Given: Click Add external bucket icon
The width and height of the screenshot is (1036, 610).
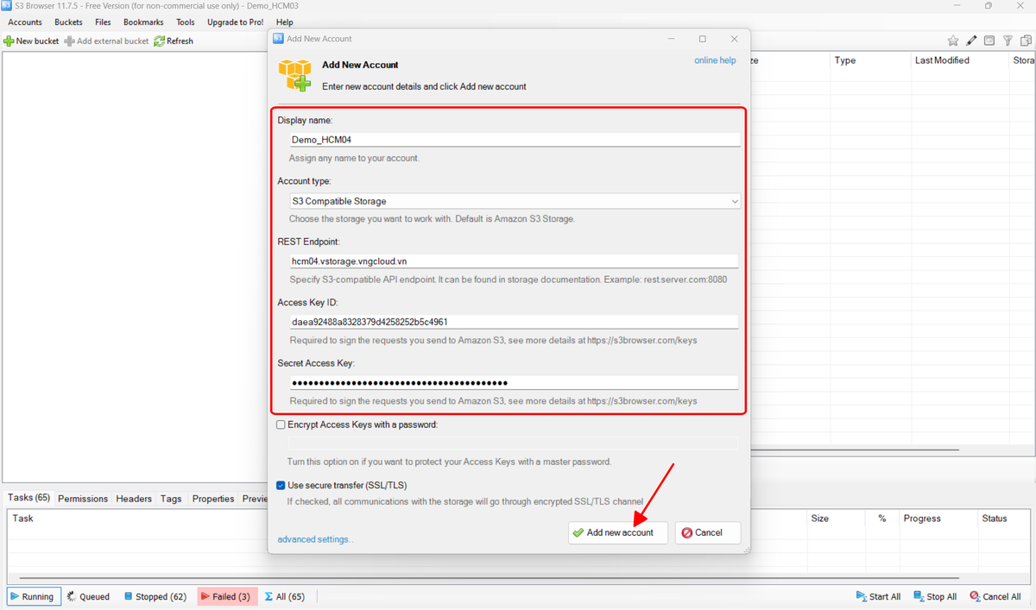Looking at the screenshot, I should (x=69, y=41).
